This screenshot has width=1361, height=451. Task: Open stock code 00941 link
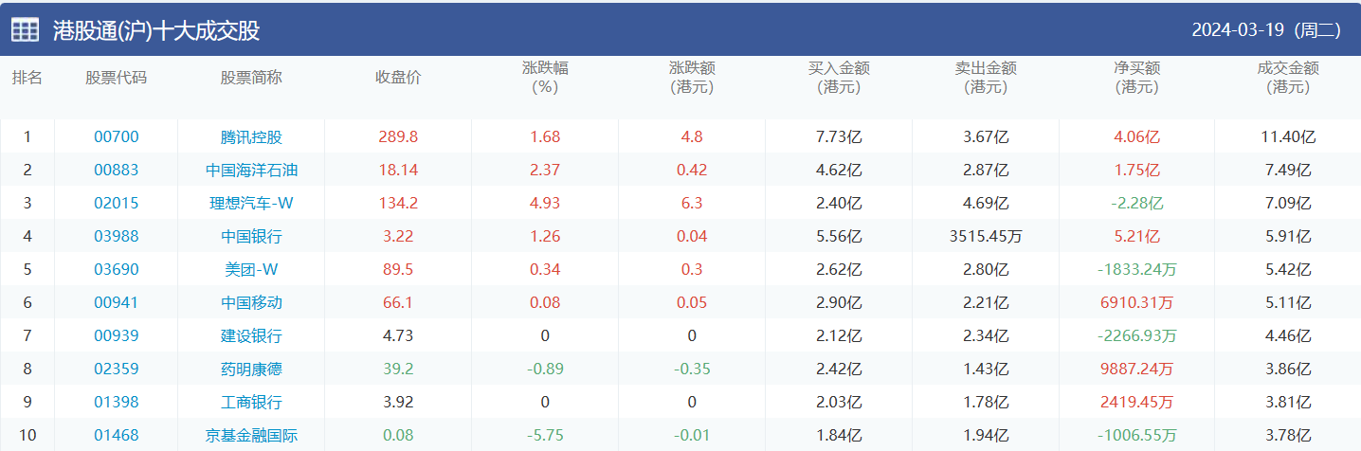(116, 302)
